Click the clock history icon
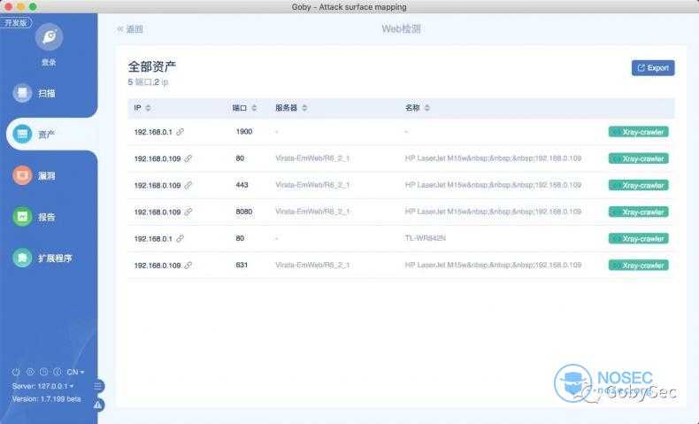 click(x=43, y=372)
